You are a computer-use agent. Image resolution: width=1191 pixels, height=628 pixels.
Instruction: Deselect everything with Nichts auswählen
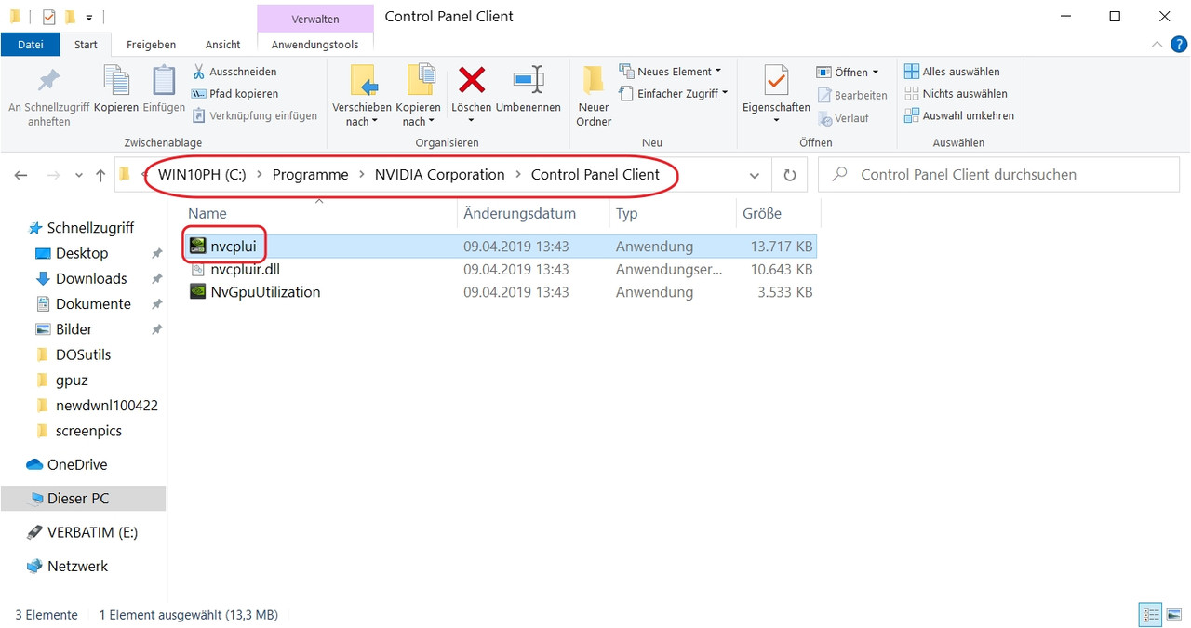click(x=956, y=94)
